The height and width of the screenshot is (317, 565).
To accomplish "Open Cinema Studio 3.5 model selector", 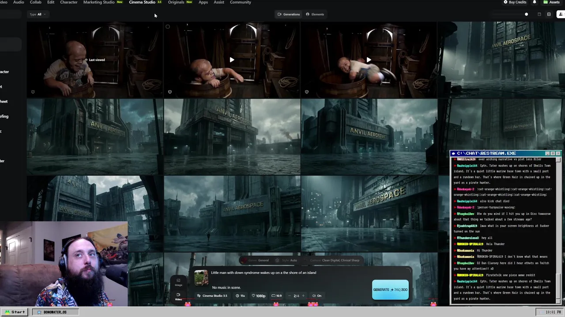I will pyautogui.click(x=212, y=296).
